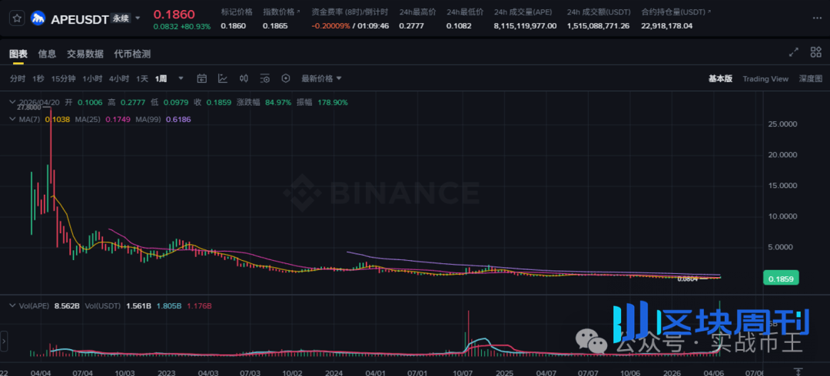Click the 2023 time axis label

168,372
